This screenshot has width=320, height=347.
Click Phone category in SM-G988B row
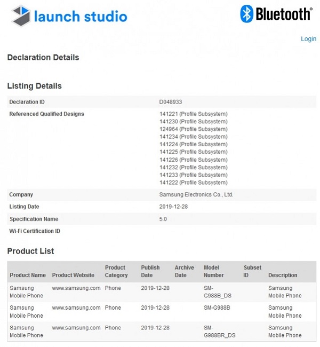point(113,308)
